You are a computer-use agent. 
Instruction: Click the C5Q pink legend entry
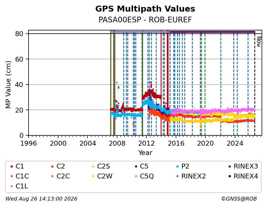144,176
